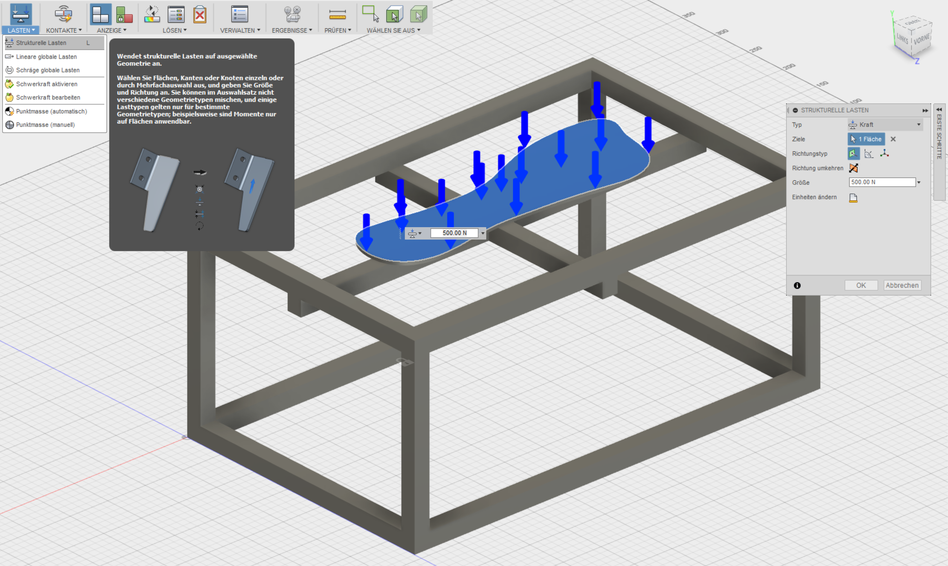The width and height of the screenshot is (948, 566).
Task: Open the Einheiten ändern icon
Action: (854, 198)
